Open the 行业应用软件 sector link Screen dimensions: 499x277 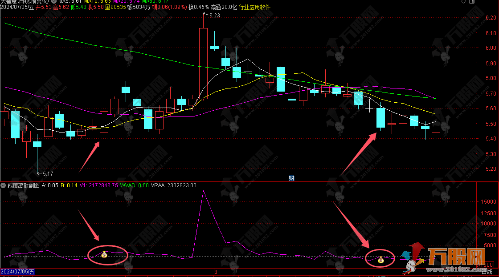click(x=254, y=7)
